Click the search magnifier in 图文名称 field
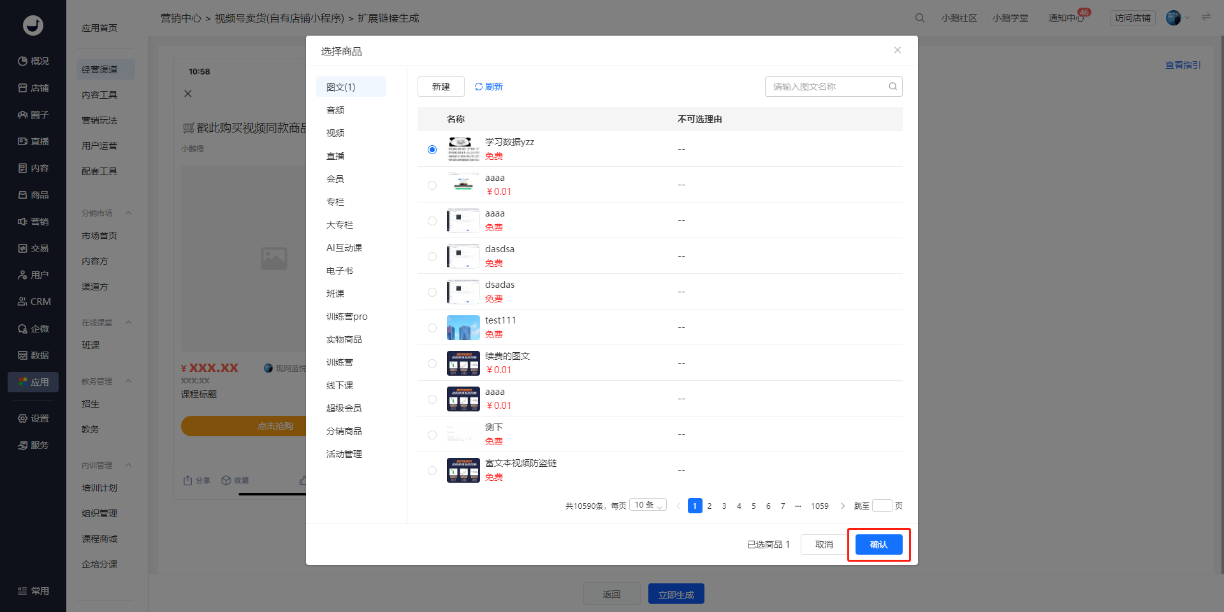1224x612 pixels. point(892,87)
